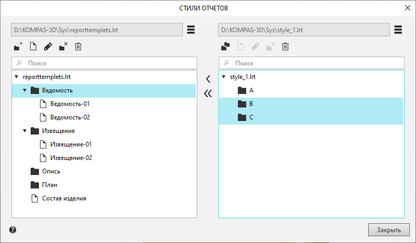Collapse the Ведомость folder
Viewport: 416px width, 243px height.
[x=24, y=90]
